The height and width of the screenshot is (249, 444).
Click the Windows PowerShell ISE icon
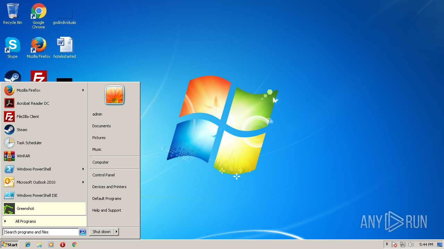click(9, 195)
